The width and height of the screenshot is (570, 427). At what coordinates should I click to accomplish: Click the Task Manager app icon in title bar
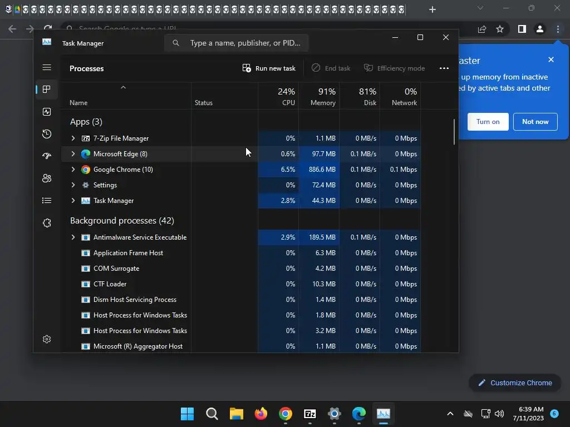pyautogui.click(x=47, y=42)
